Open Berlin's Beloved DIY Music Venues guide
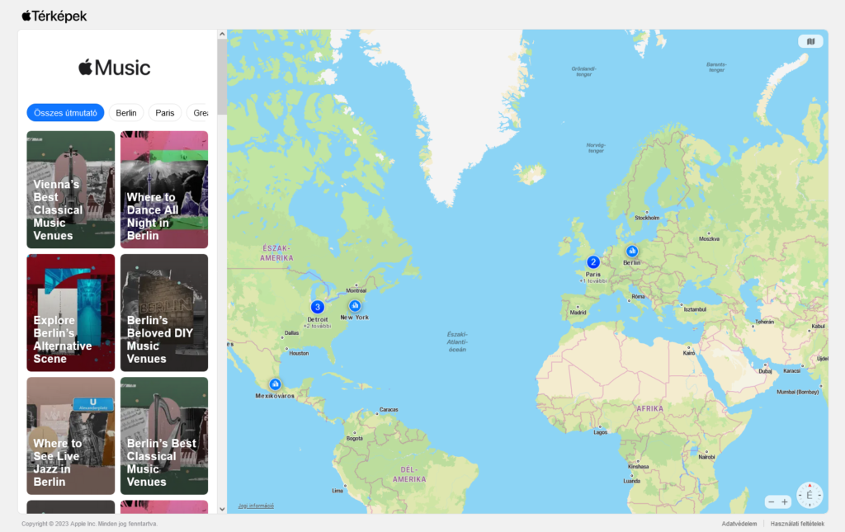Viewport: 845px width, 532px height. [x=164, y=313]
